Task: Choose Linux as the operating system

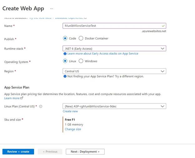Action: (x=65, y=61)
